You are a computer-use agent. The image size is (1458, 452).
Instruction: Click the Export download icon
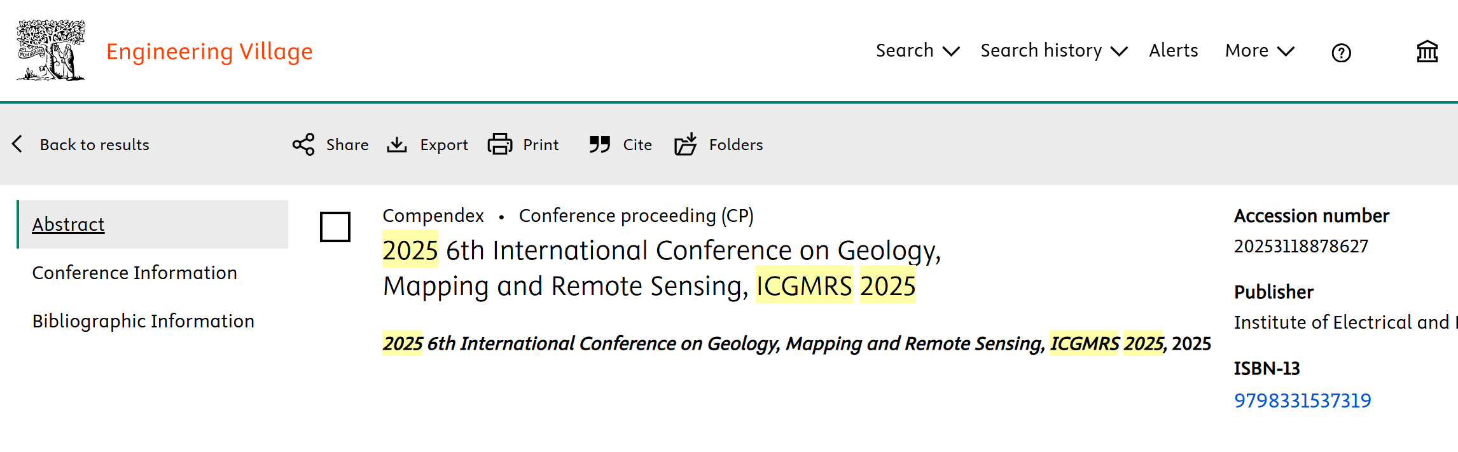click(397, 145)
